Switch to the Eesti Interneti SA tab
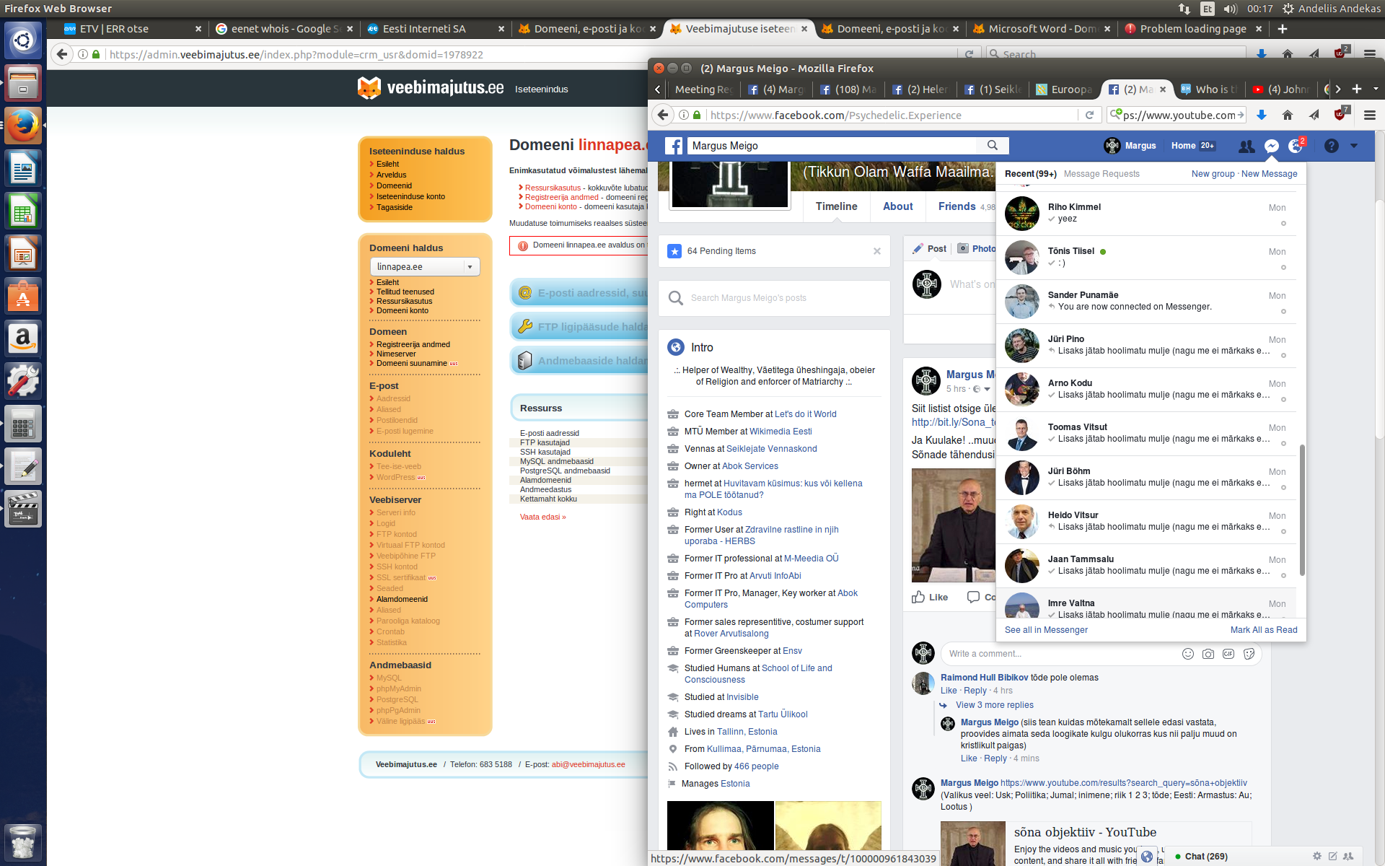This screenshot has width=1385, height=866. 435,29
